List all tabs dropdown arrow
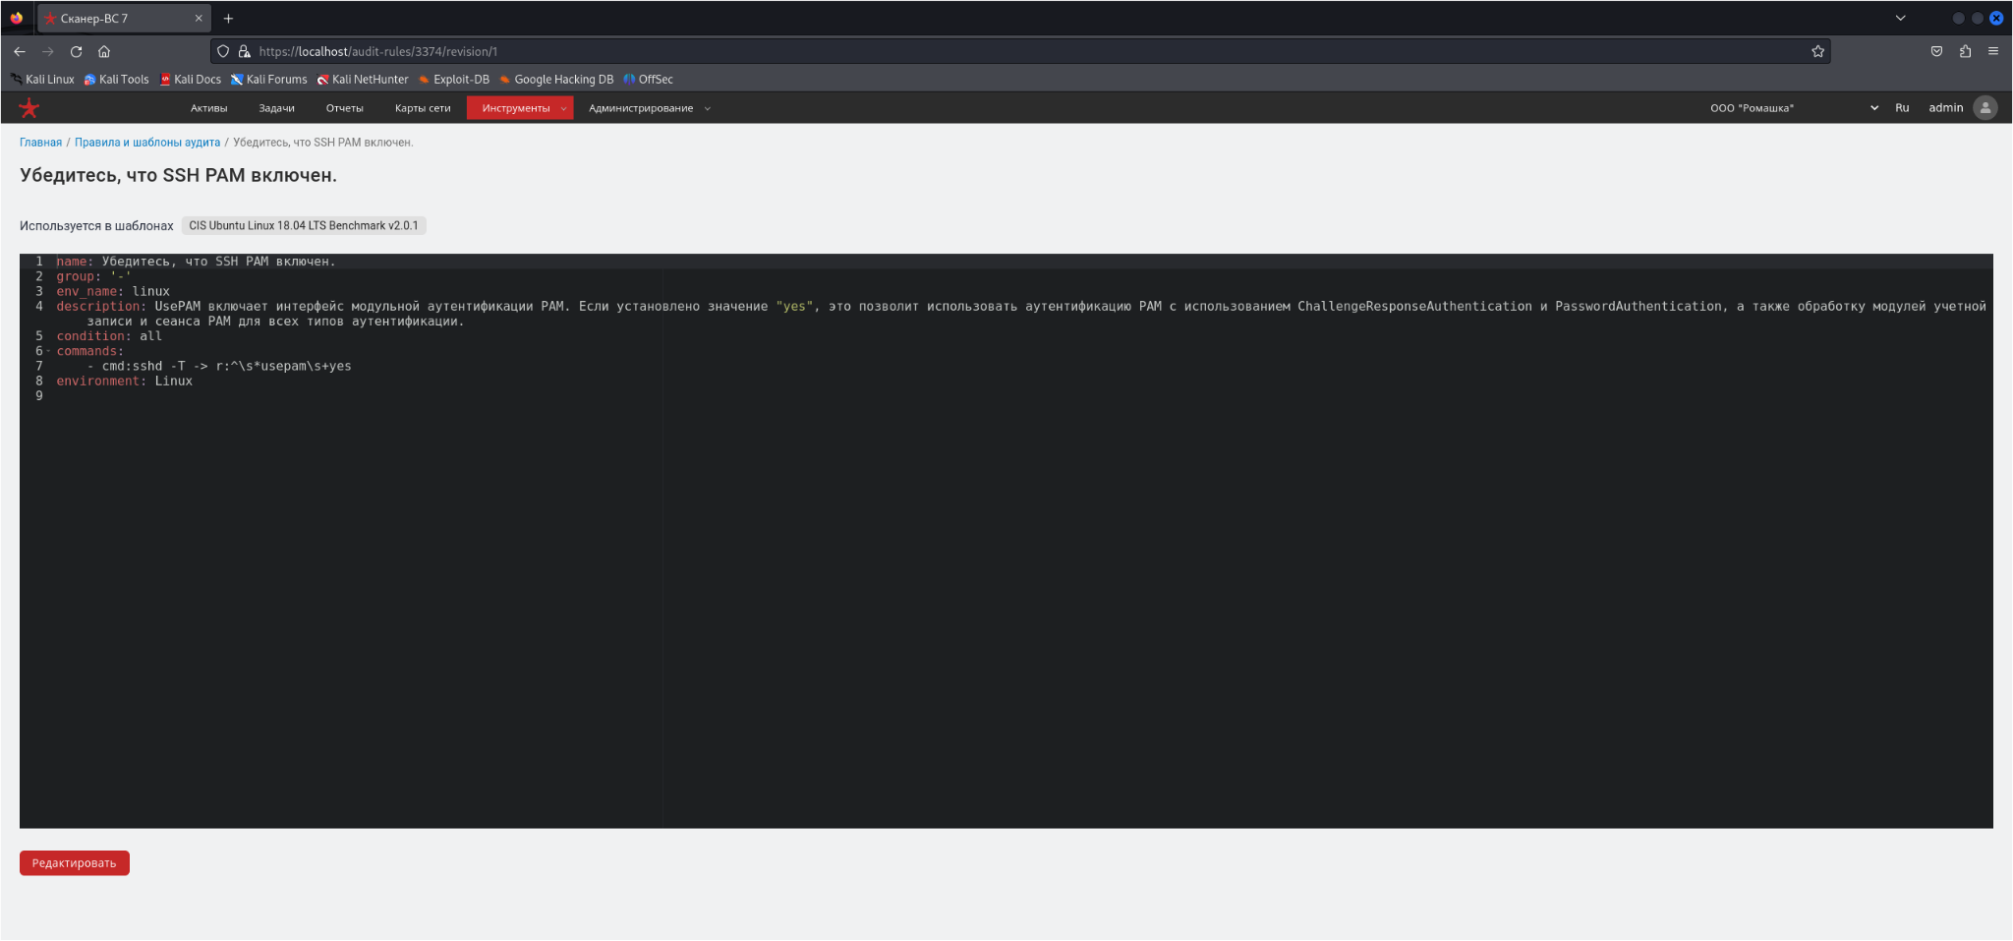 tap(1900, 19)
